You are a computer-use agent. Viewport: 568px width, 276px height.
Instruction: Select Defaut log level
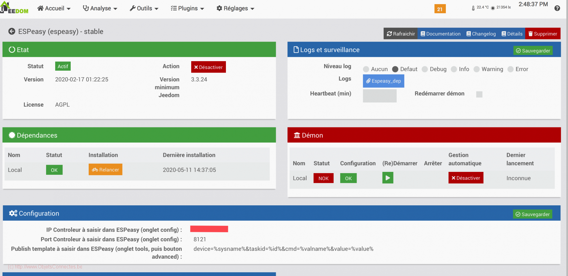395,69
